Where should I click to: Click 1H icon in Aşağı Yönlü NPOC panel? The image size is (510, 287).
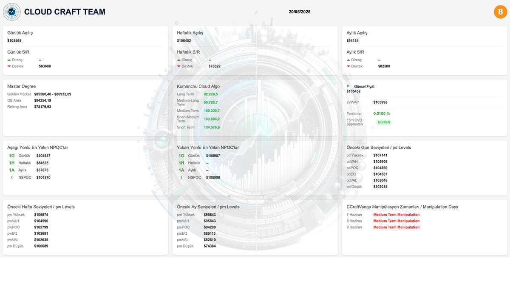click(12, 163)
